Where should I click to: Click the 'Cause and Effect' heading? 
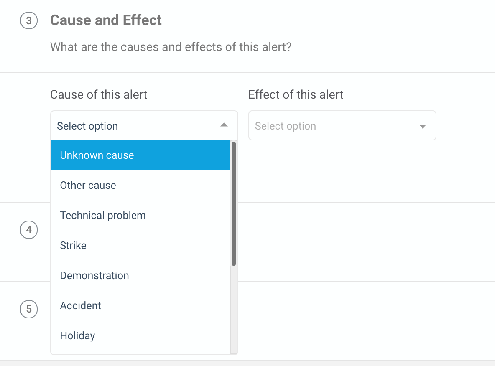pos(106,20)
